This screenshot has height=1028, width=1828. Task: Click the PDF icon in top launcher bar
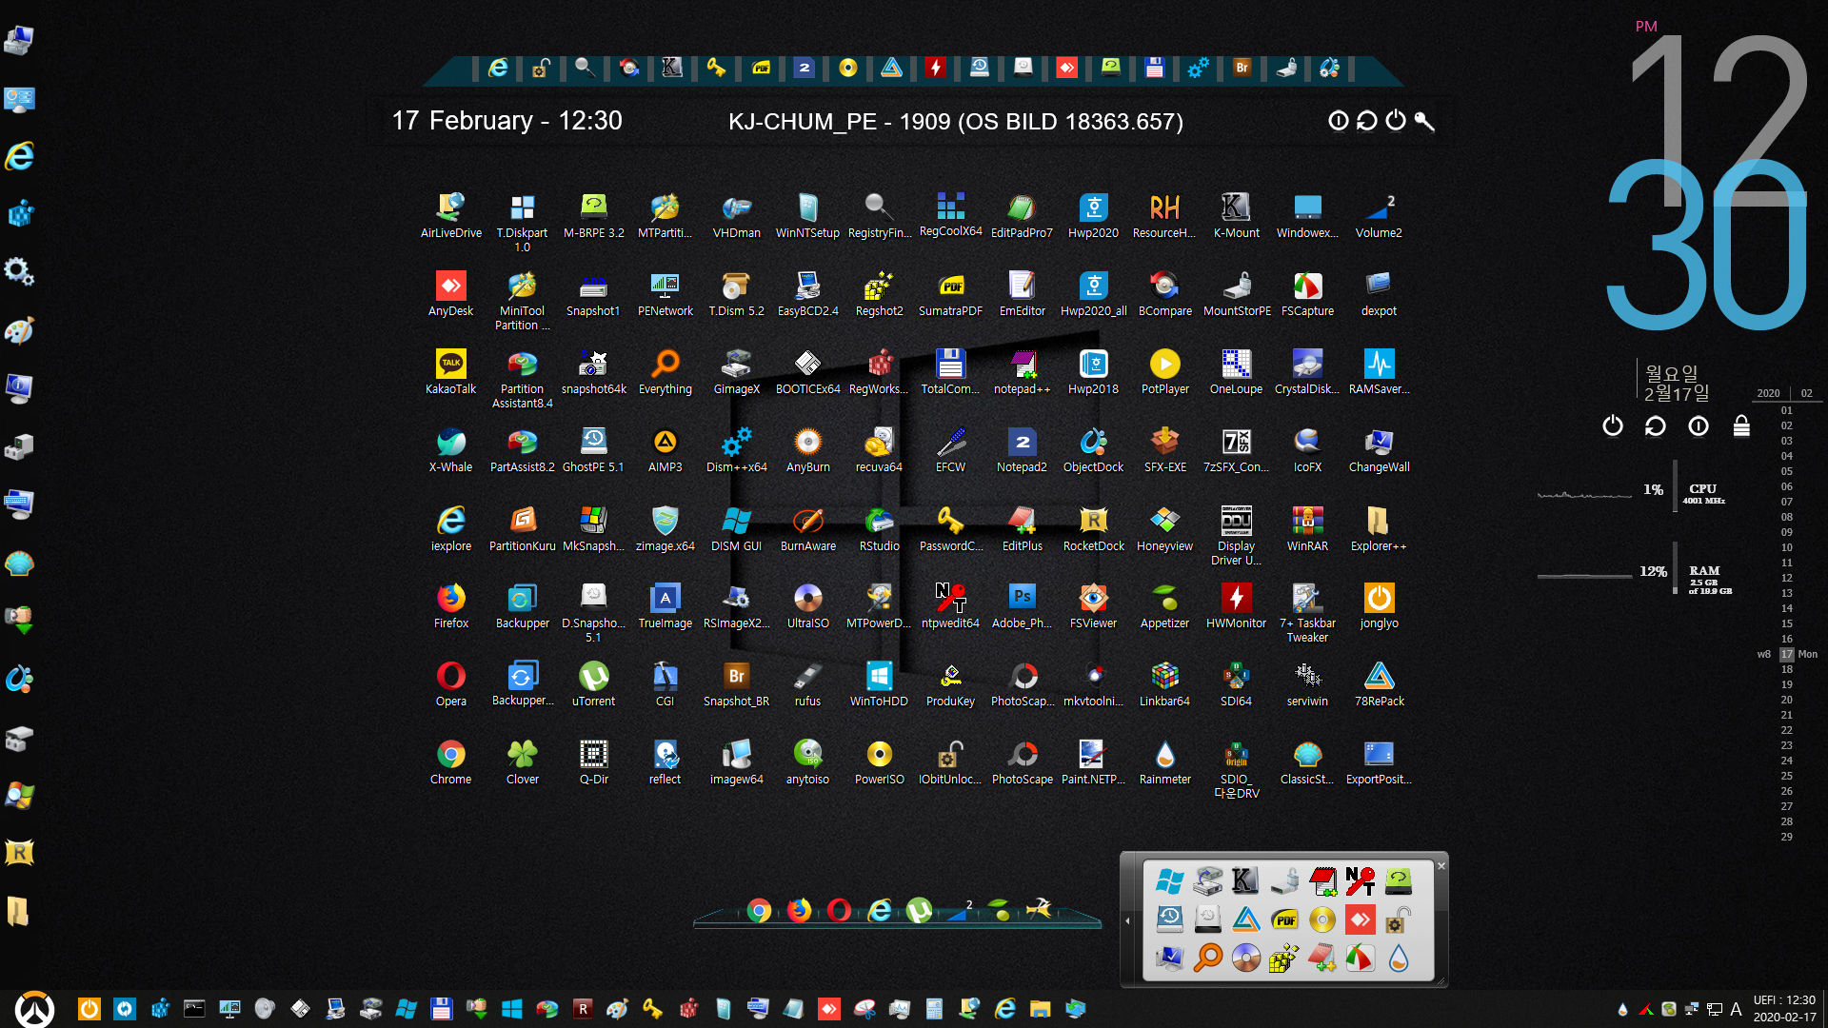coord(760,68)
